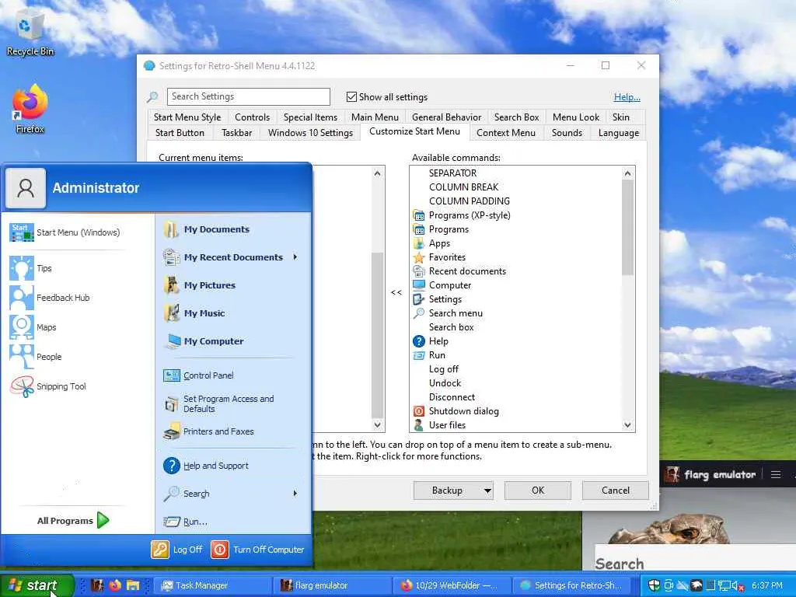Switch to the Start Menu Style tab

pos(187,117)
